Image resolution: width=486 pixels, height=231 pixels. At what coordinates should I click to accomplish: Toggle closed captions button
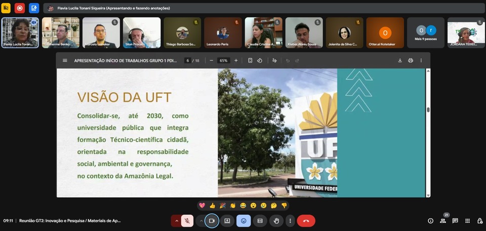(x=260, y=221)
